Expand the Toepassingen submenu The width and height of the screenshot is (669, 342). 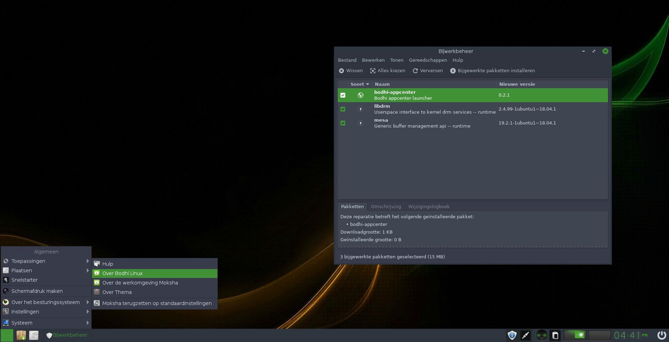point(46,261)
